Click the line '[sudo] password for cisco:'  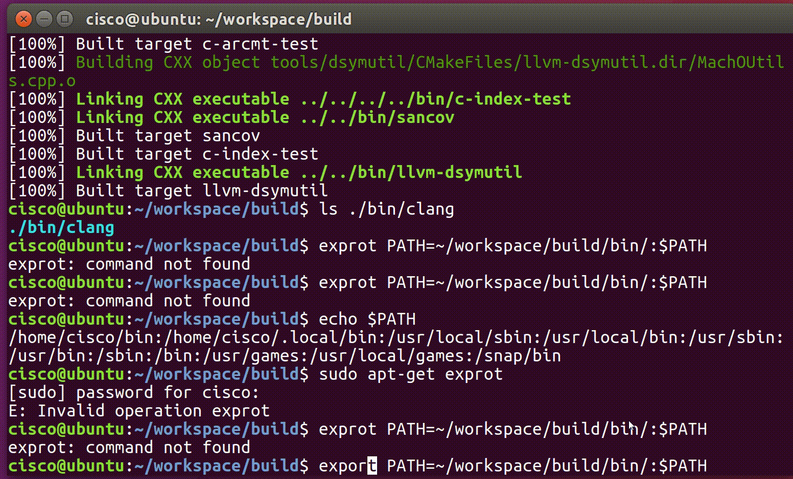(x=134, y=393)
